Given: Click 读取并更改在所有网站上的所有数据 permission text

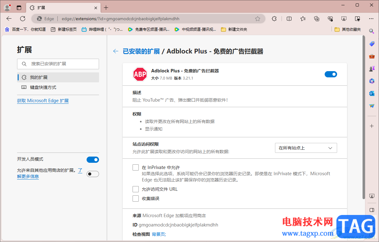Looking at the screenshot, I should (x=180, y=121).
